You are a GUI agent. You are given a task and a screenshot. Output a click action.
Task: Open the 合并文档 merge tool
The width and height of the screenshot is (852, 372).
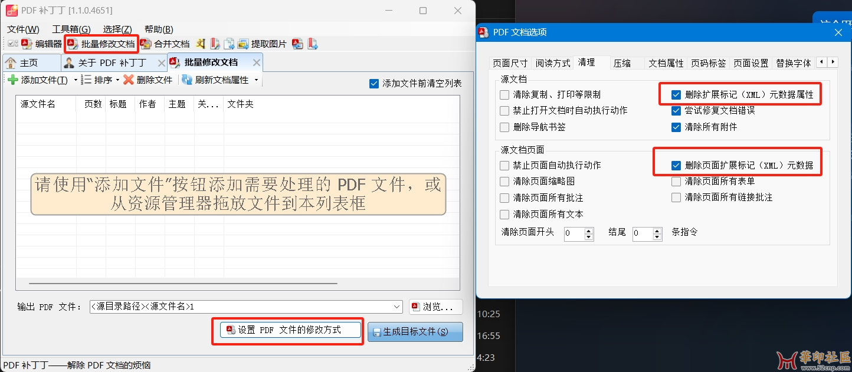[165, 44]
